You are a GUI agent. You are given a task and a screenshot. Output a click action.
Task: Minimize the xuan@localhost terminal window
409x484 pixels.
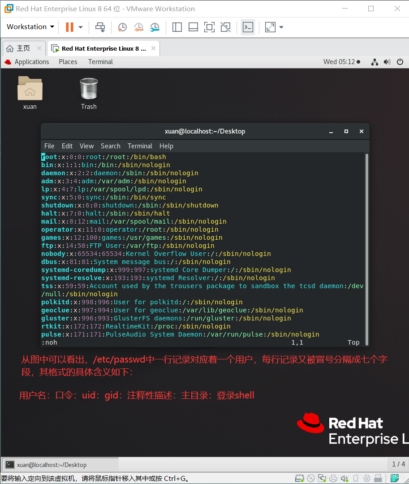point(331,131)
